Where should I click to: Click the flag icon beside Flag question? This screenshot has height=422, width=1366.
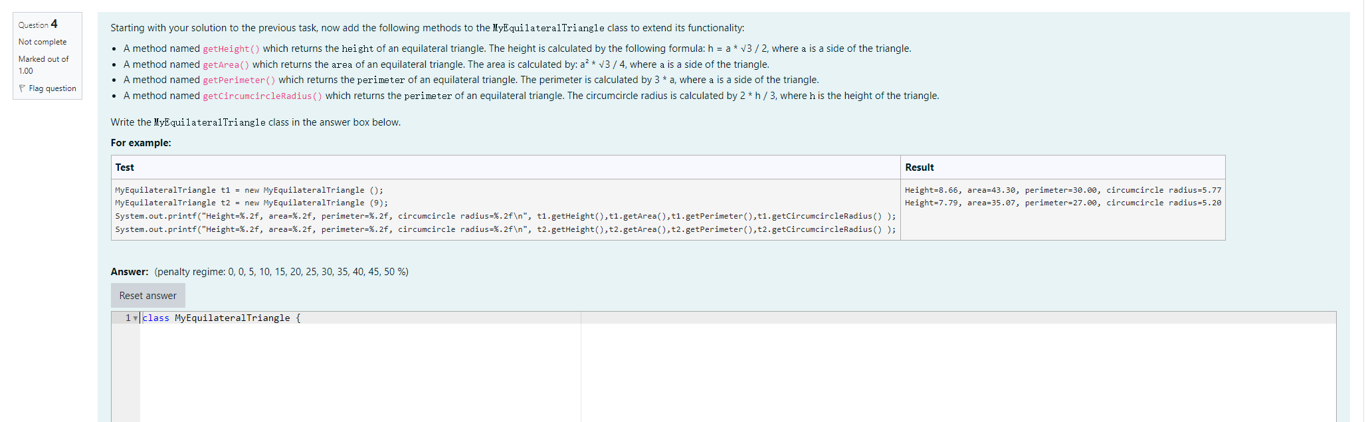pyautogui.click(x=23, y=88)
